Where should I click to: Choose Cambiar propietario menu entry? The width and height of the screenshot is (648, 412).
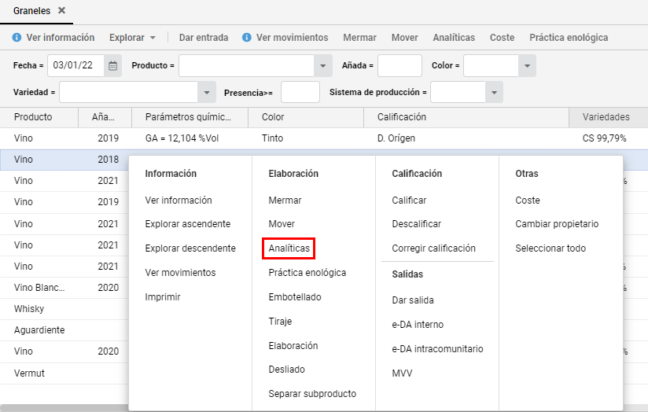click(557, 224)
